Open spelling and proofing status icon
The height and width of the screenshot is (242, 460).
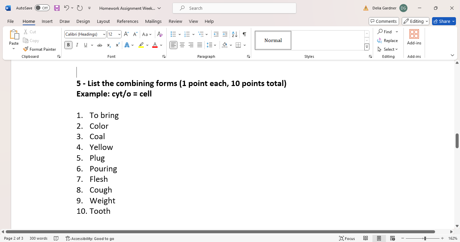coord(56,238)
